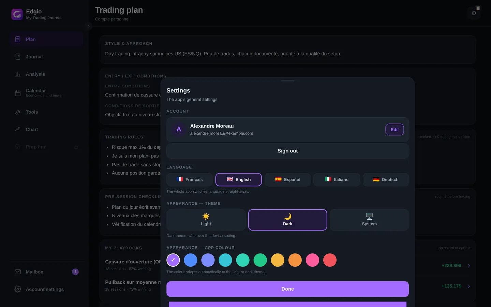
Task: Click the Alexandre Moreau avatar letter
Action: coord(179,129)
